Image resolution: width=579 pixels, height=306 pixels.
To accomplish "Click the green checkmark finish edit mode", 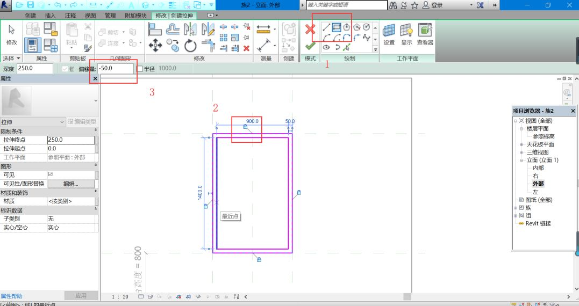I will (310, 47).
